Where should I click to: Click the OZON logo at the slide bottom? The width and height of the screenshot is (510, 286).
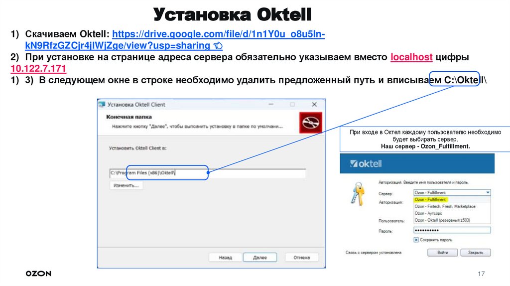[38, 274]
